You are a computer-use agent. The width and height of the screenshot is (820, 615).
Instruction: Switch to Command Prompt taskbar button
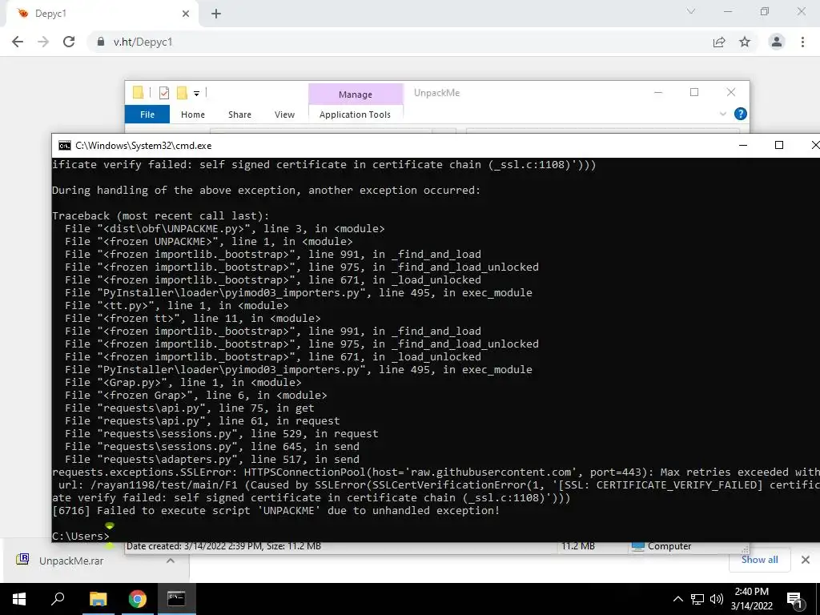pyautogui.click(x=176, y=599)
